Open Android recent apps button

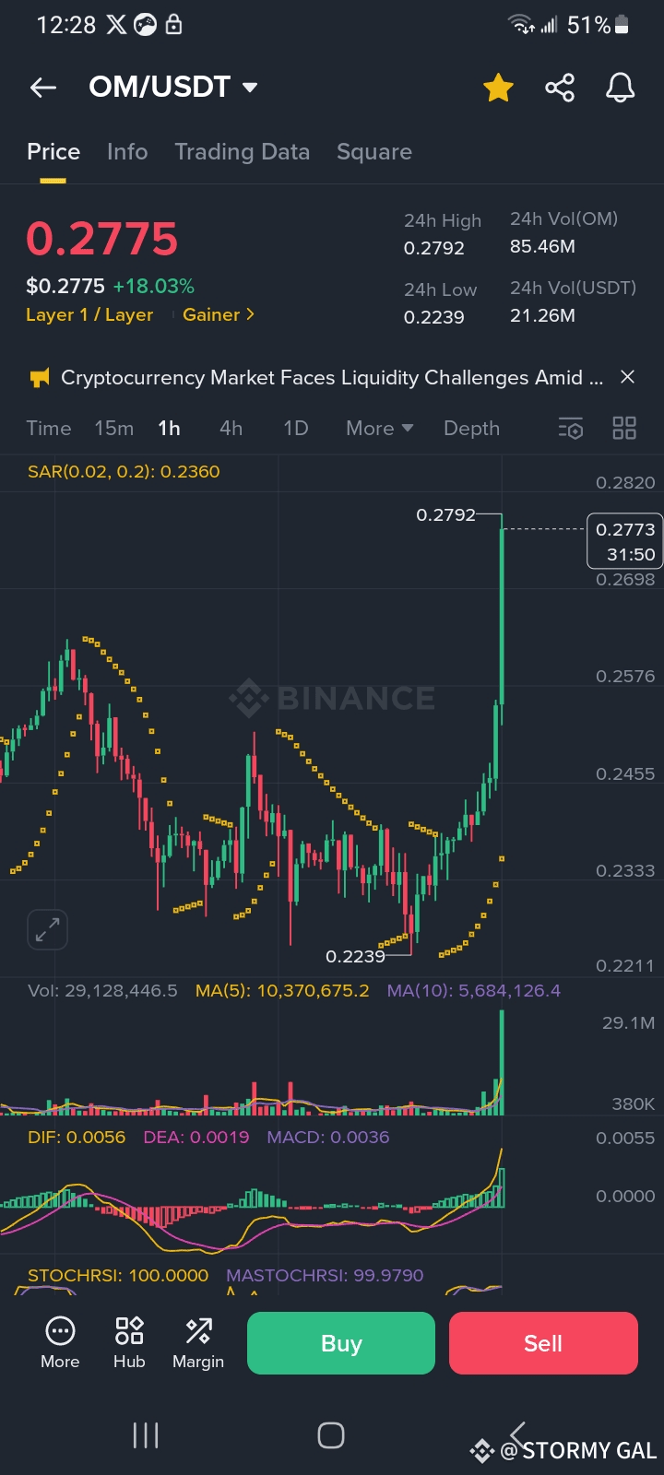(146, 1435)
